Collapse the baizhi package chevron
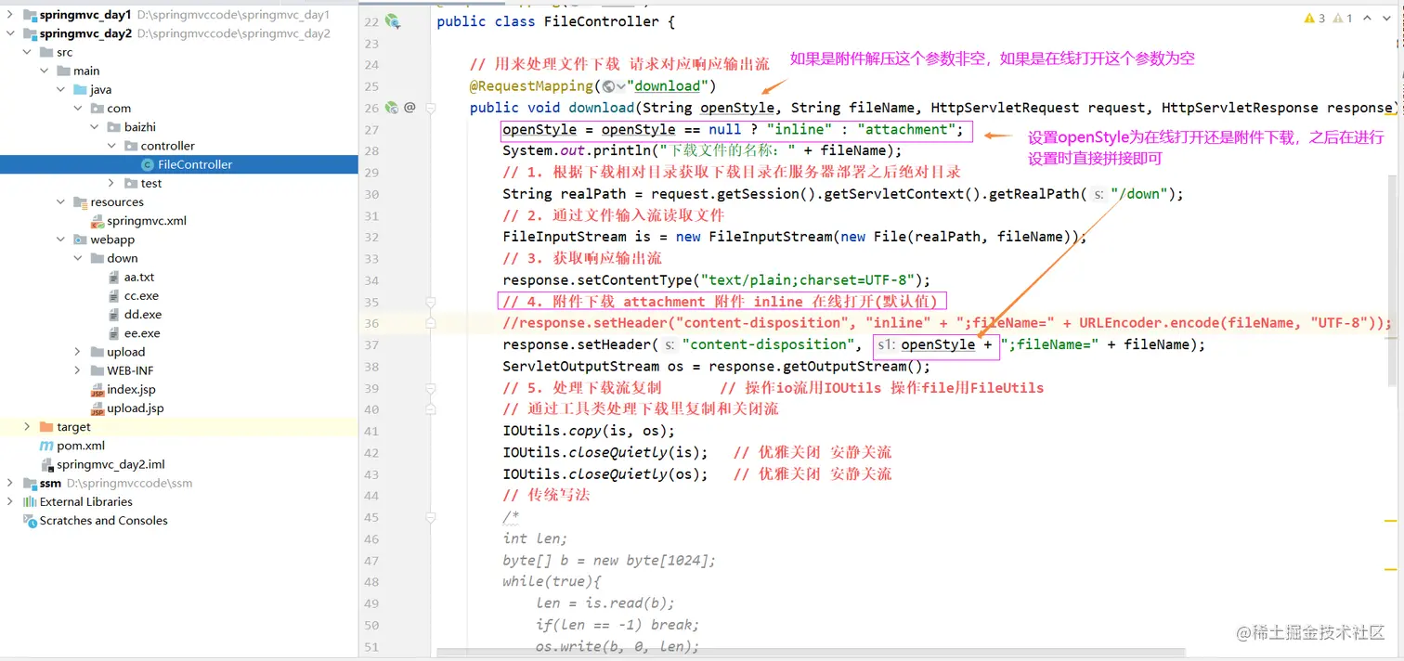 95,127
